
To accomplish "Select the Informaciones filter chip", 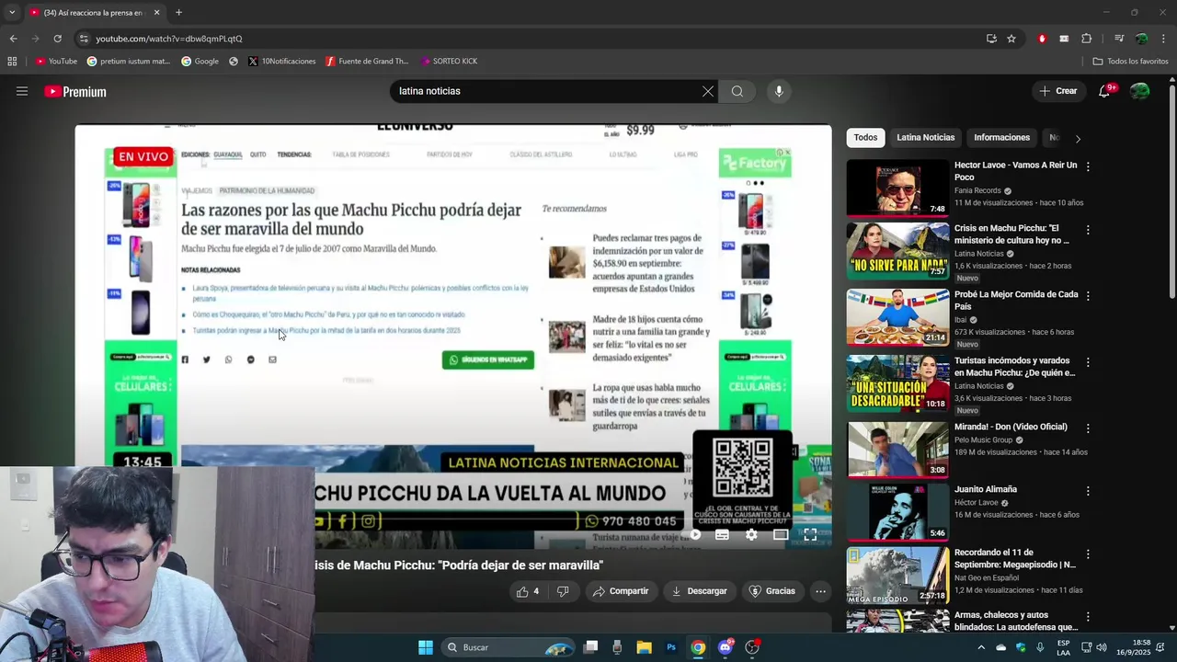I will 1001,137.
